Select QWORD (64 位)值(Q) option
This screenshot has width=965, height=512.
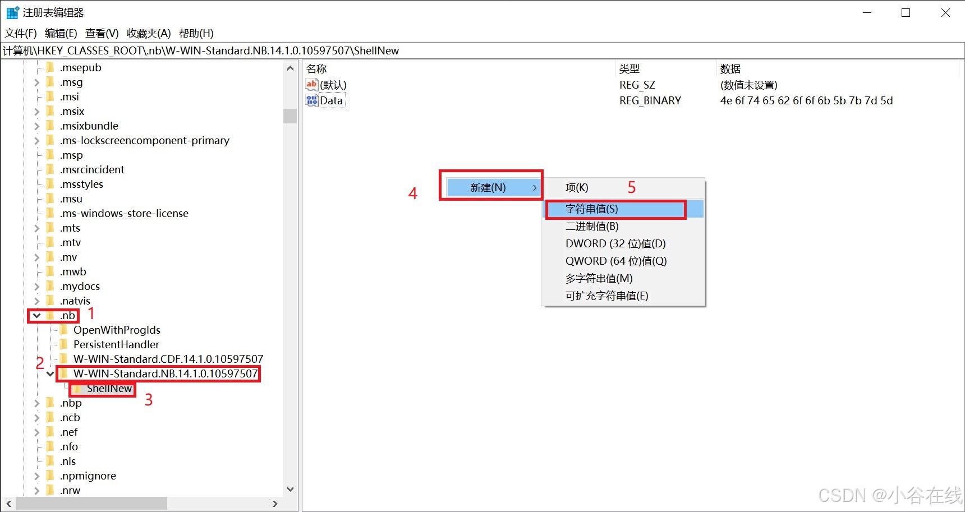(623, 261)
